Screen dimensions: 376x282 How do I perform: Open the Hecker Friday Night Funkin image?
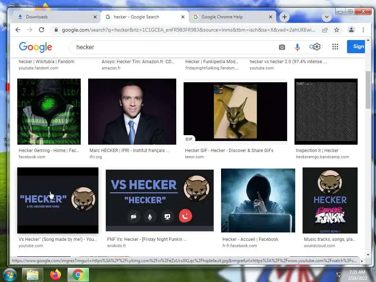pyautogui.click(x=330, y=200)
